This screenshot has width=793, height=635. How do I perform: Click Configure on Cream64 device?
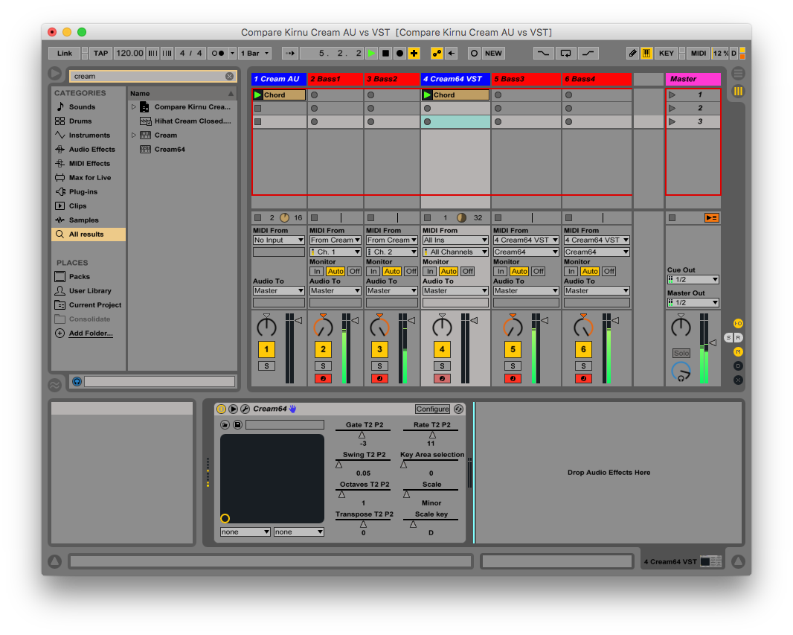pos(432,409)
